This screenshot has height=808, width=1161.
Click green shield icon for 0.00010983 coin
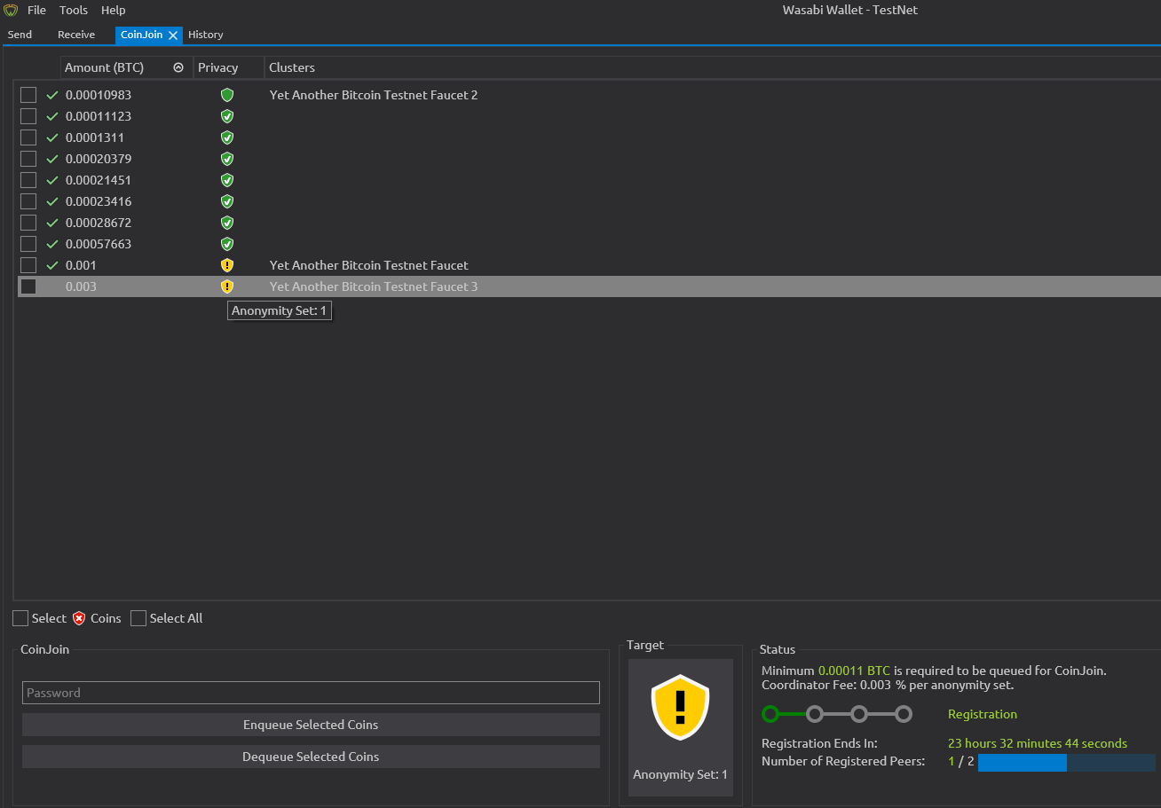[x=227, y=95]
